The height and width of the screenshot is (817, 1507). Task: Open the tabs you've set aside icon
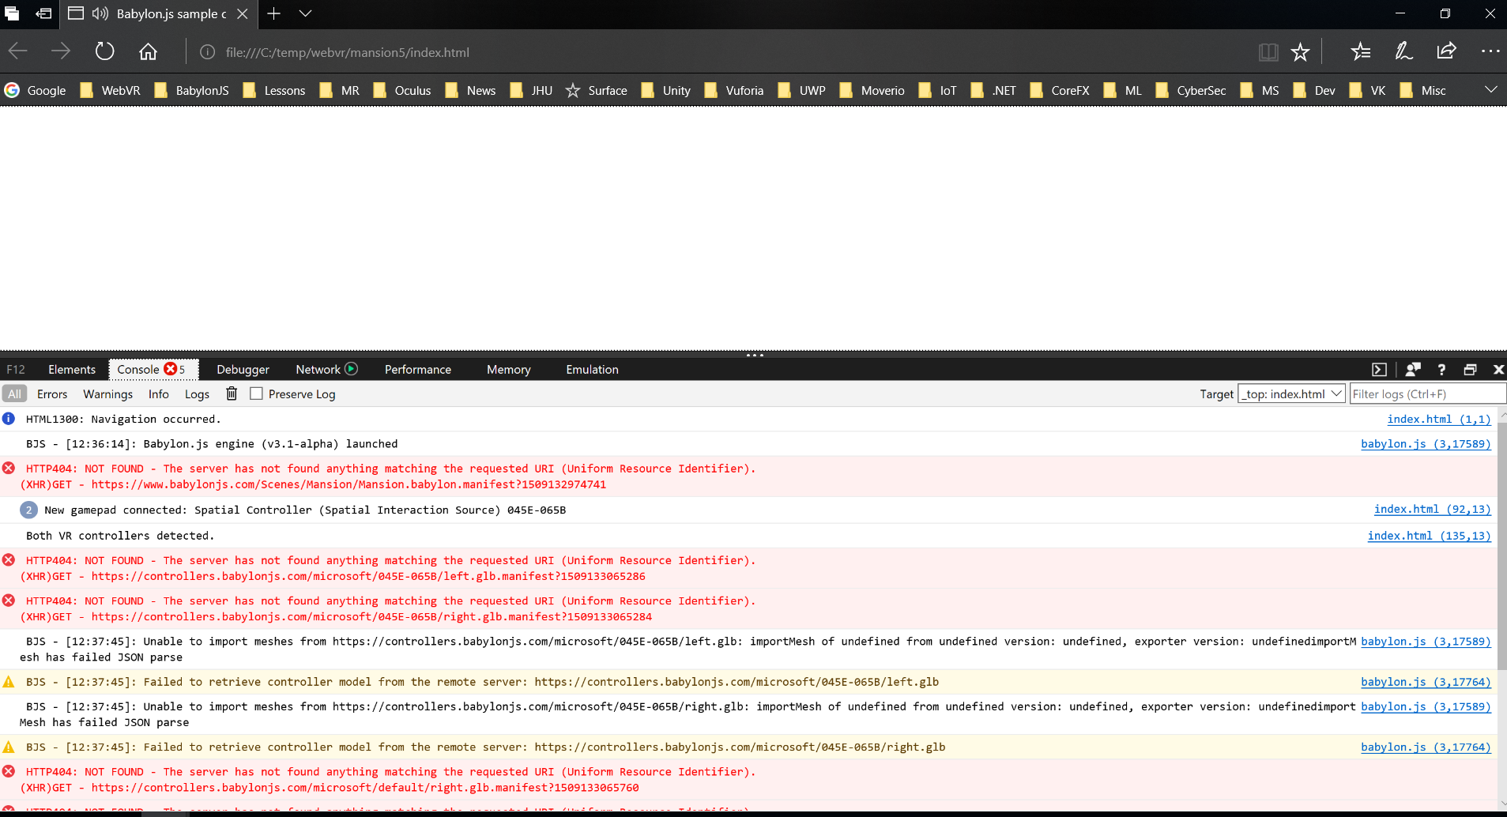[12, 13]
